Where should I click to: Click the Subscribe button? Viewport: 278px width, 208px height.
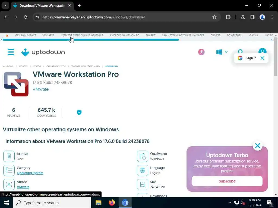[227, 181]
